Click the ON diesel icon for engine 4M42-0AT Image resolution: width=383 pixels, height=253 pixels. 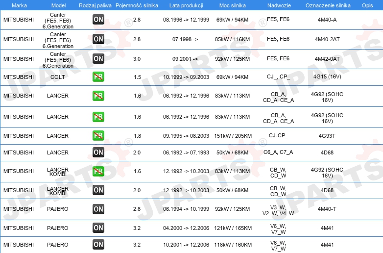coord(98,59)
